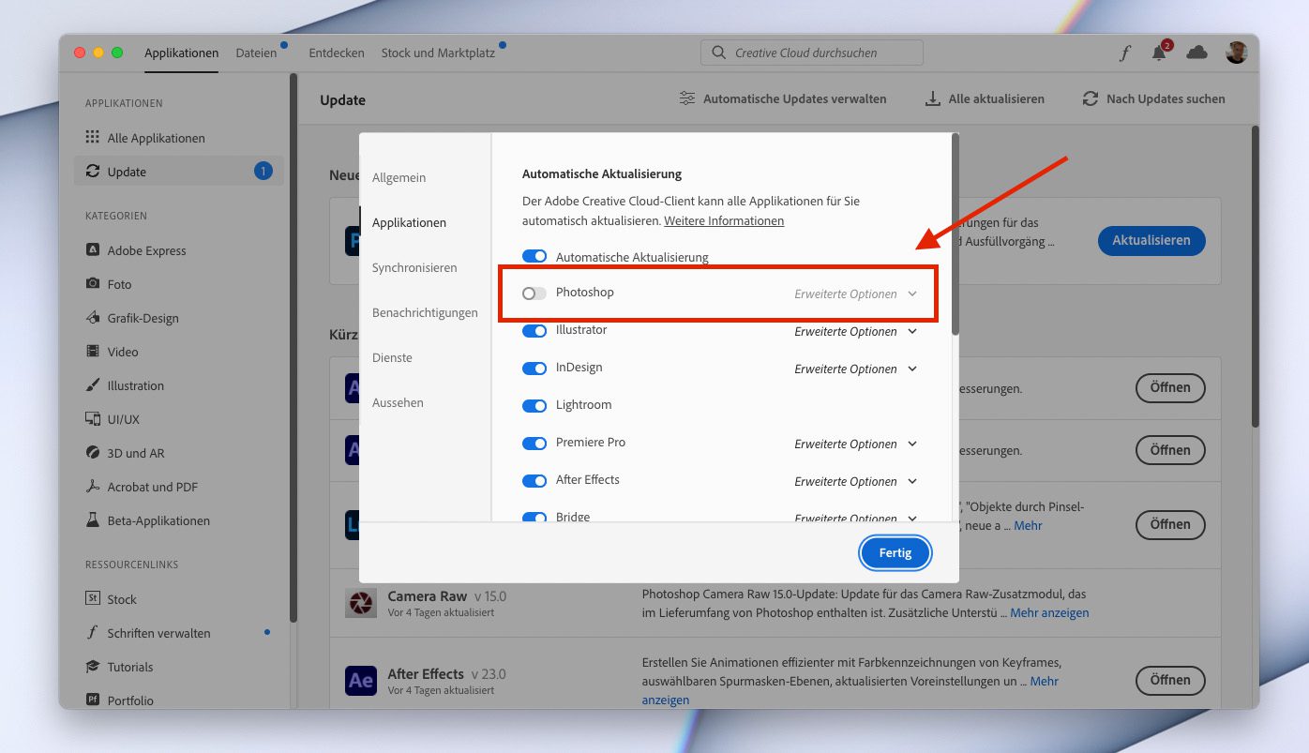Open the Dateien top tab
1309x753 pixels.
tap(256, 53)
